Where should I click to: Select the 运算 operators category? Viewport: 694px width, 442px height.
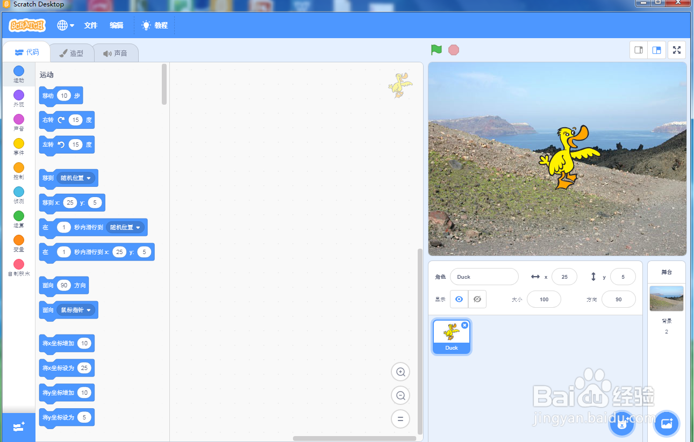[19, 219]
